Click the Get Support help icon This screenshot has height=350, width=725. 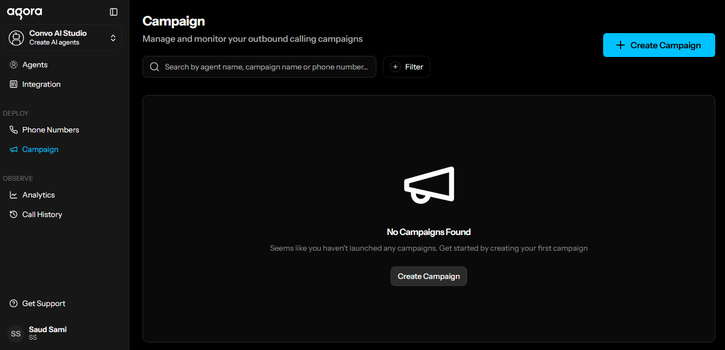click(13, 303)
